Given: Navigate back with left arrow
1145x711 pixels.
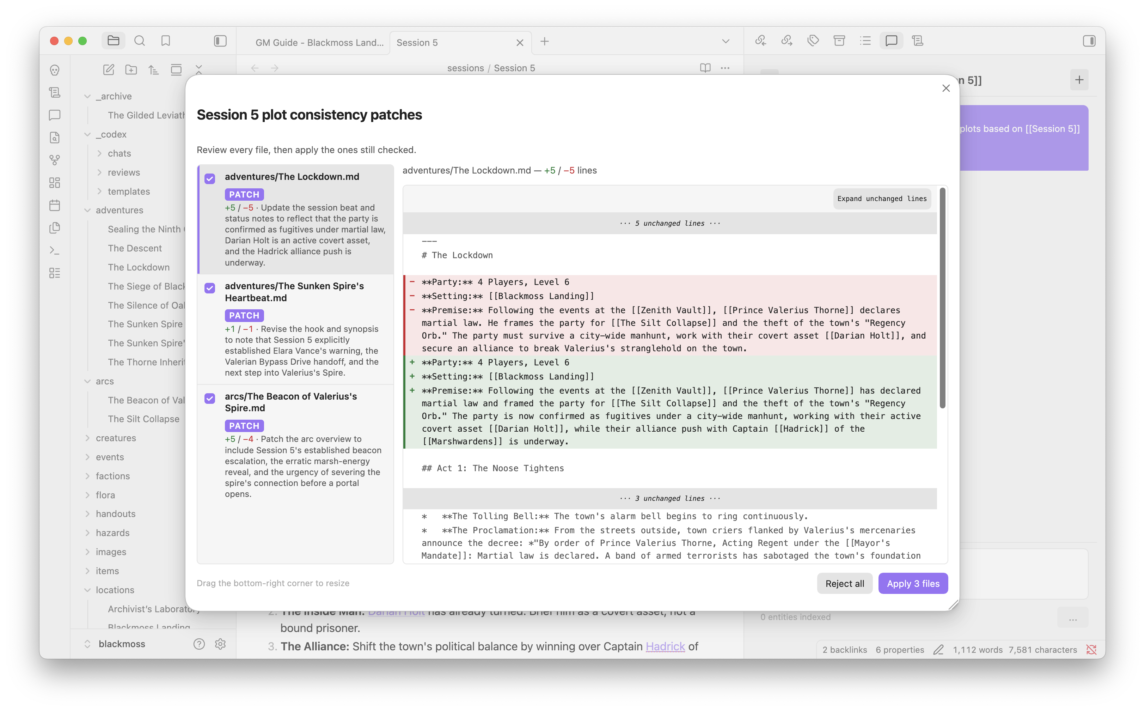Looking at the screenshot, I should pyautogui.click(x=255, y=68).
